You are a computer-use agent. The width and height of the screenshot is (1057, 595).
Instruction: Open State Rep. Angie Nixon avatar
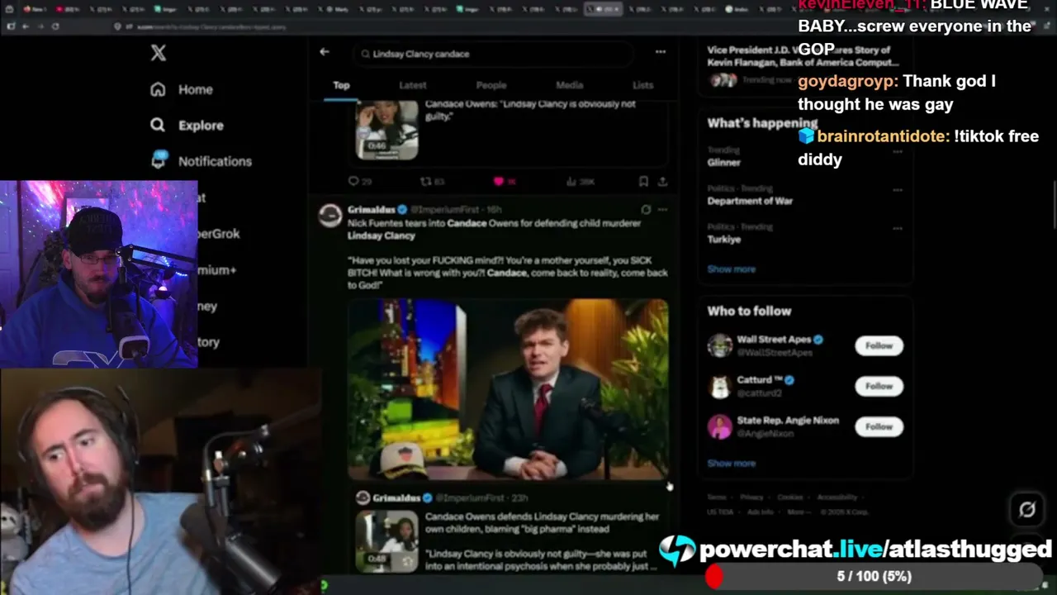click(720, 426)
